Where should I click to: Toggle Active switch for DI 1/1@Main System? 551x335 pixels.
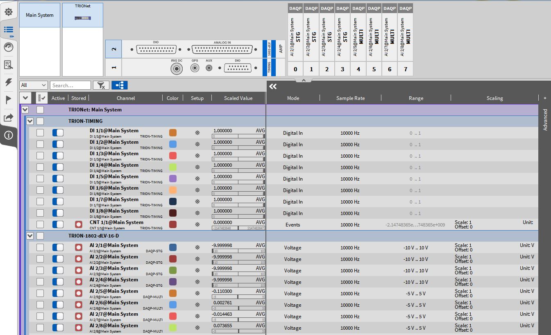(x=58, y=133)
